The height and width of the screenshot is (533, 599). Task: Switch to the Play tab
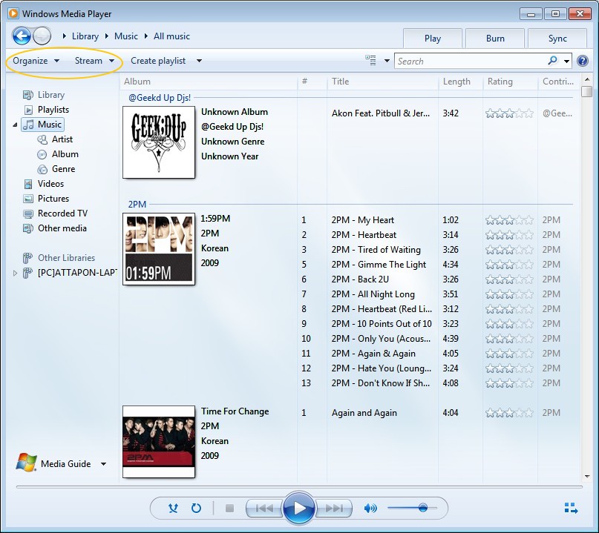pos(433,38)
